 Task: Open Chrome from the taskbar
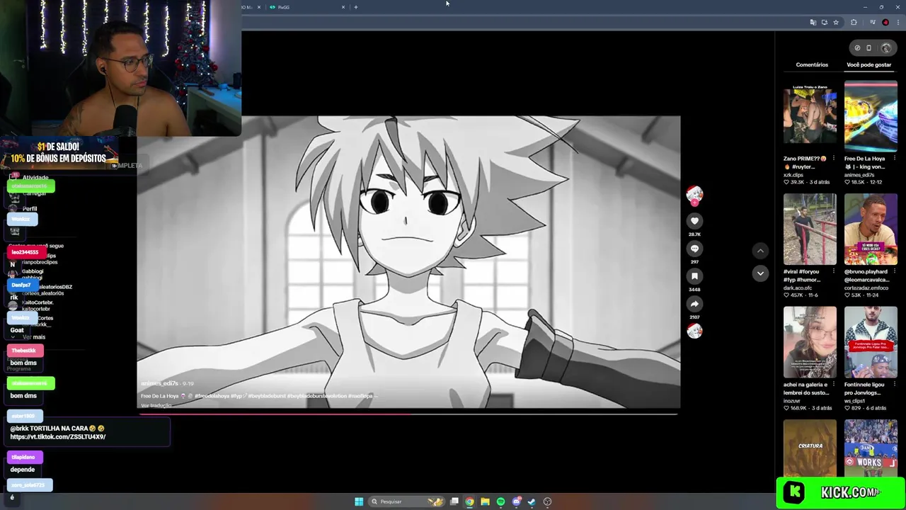coord(469,501)
